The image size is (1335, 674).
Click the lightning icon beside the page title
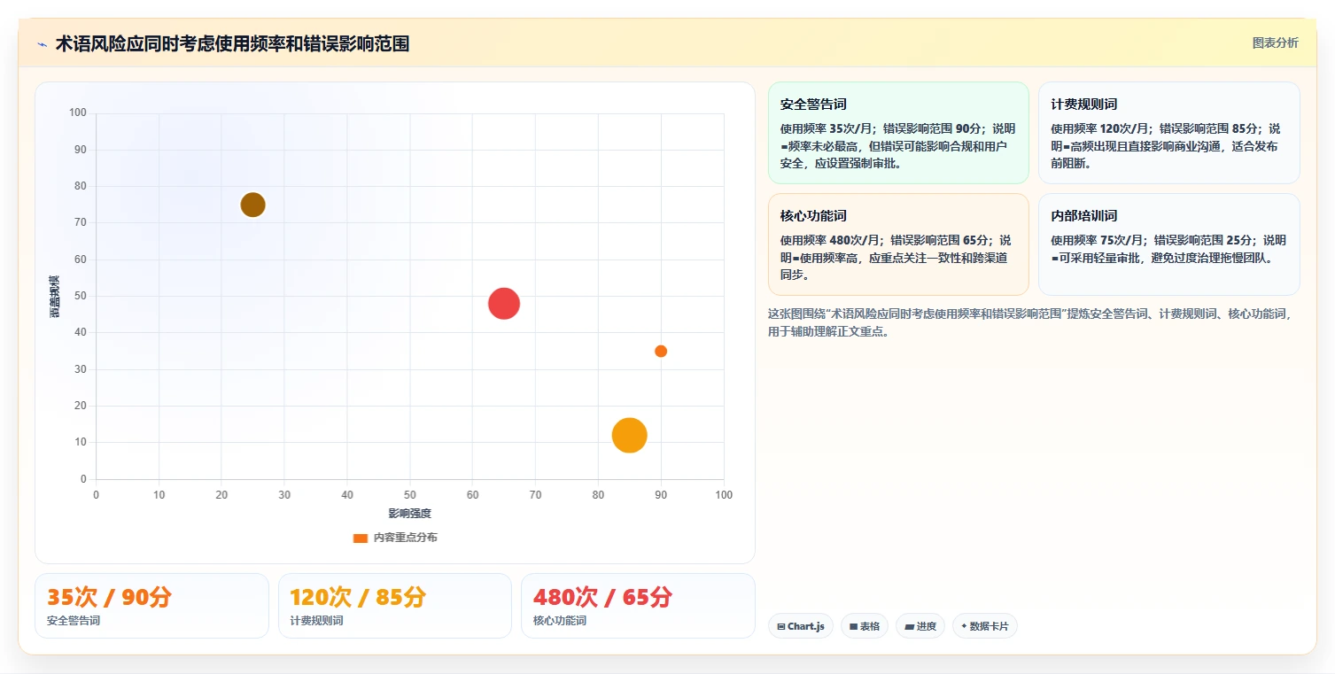tap(42, 44)
